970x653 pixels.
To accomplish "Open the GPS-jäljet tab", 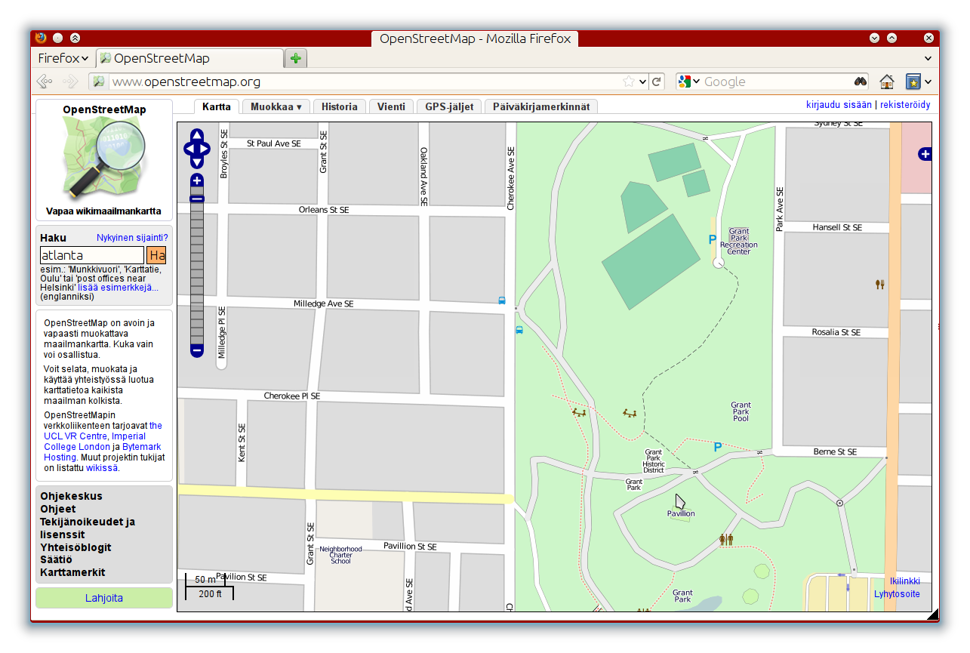I will pos(449,106).
